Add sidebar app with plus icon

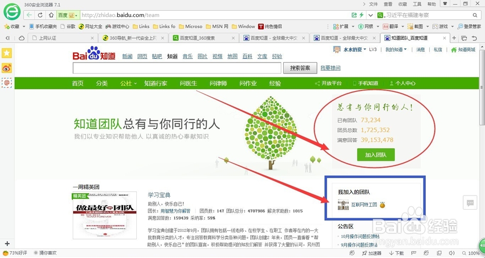click(x=7, y=243)
